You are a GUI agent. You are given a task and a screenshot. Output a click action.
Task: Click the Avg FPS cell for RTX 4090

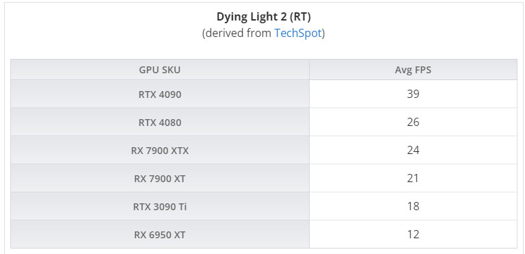click(413, 94)
